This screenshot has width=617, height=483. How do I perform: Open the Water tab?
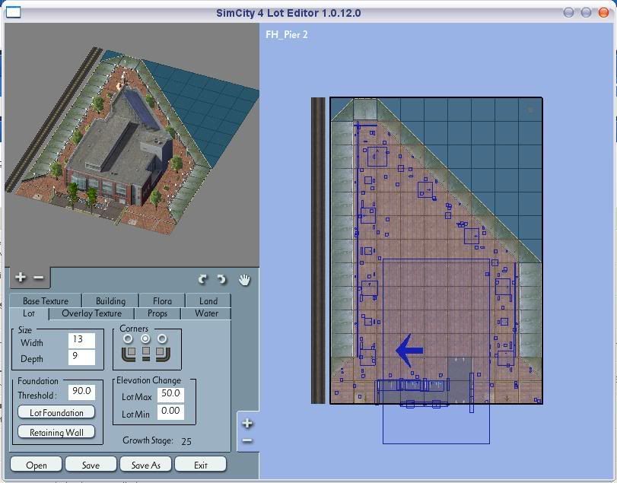coord(206,313)
